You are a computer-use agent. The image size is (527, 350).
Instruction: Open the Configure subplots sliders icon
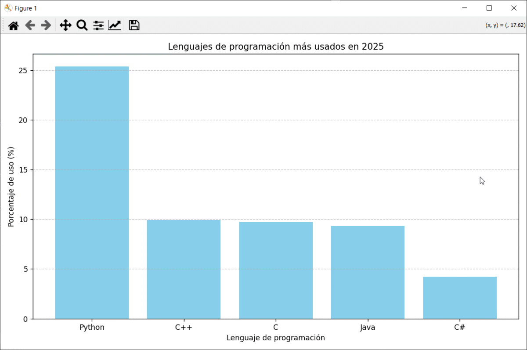click(x=98, y=25)
